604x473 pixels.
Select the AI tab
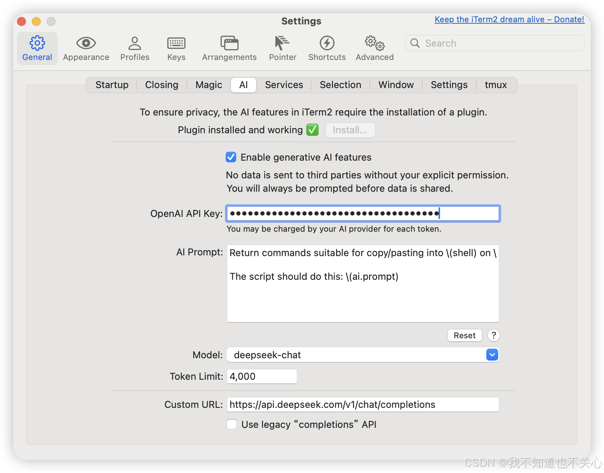point(243,85)
